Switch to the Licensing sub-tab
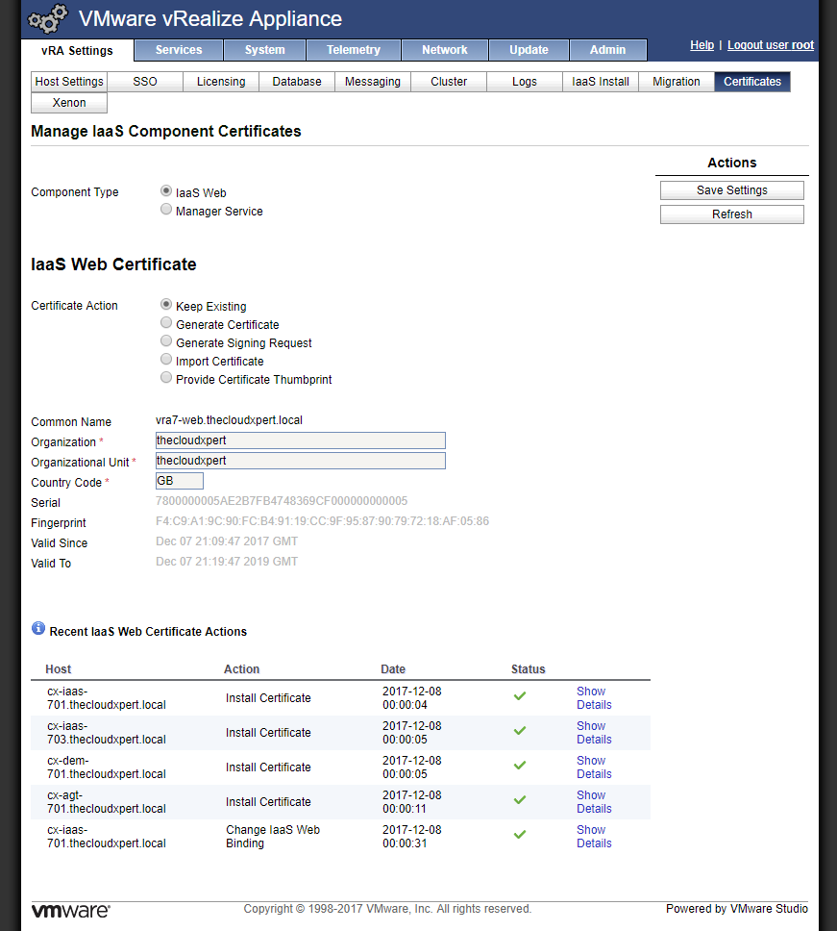The width and height of the screenshot is (837, 931). point(221,82)
